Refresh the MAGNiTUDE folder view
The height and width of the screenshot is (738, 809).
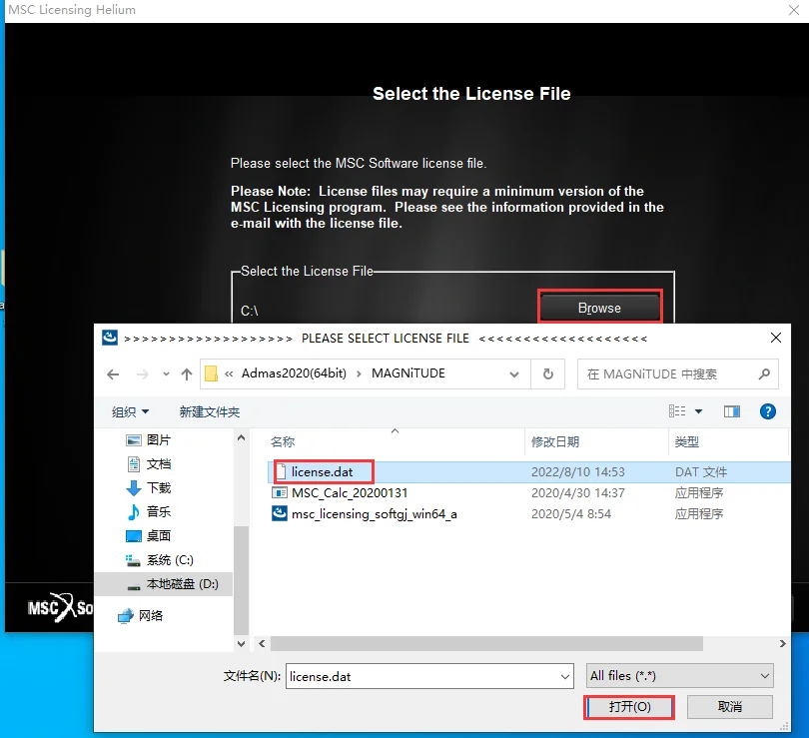click(548, 373)
